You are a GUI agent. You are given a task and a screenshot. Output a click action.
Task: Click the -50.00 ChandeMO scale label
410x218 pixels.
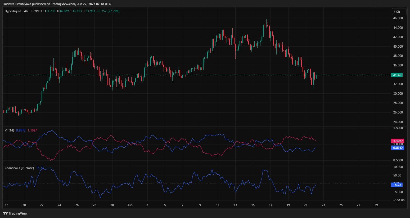[x=398, y=192]
